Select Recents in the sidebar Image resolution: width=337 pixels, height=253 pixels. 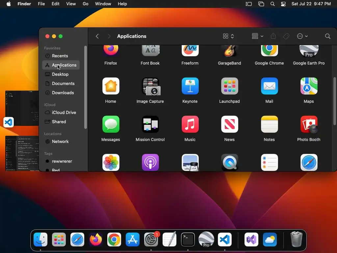pyautogui.click(x=61, y=56)
